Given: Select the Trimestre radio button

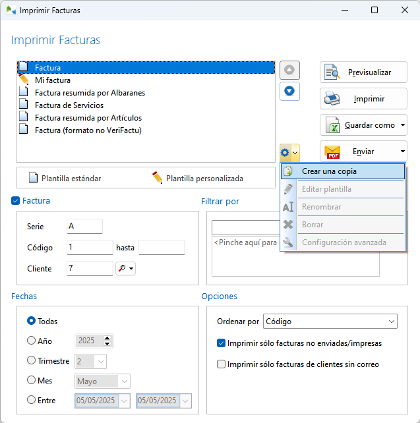Looking at the screenshot, I should 31,360.
